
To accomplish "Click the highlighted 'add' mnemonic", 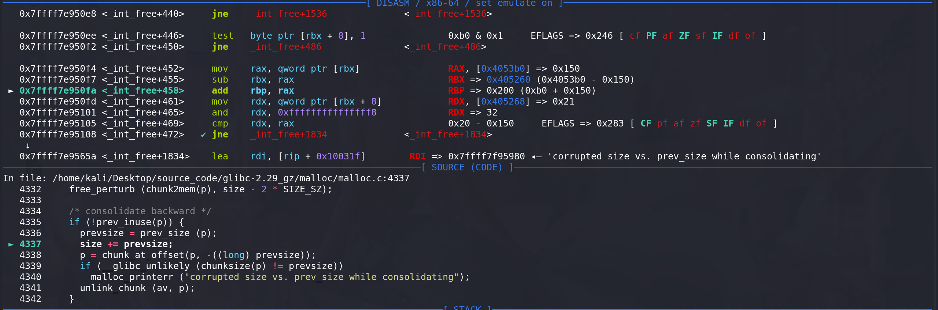I will 220,91.
